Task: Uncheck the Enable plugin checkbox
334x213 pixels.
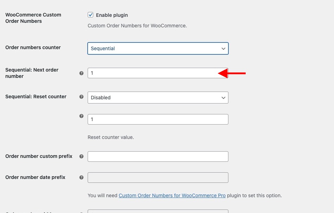Action: [x=90, y=15]
